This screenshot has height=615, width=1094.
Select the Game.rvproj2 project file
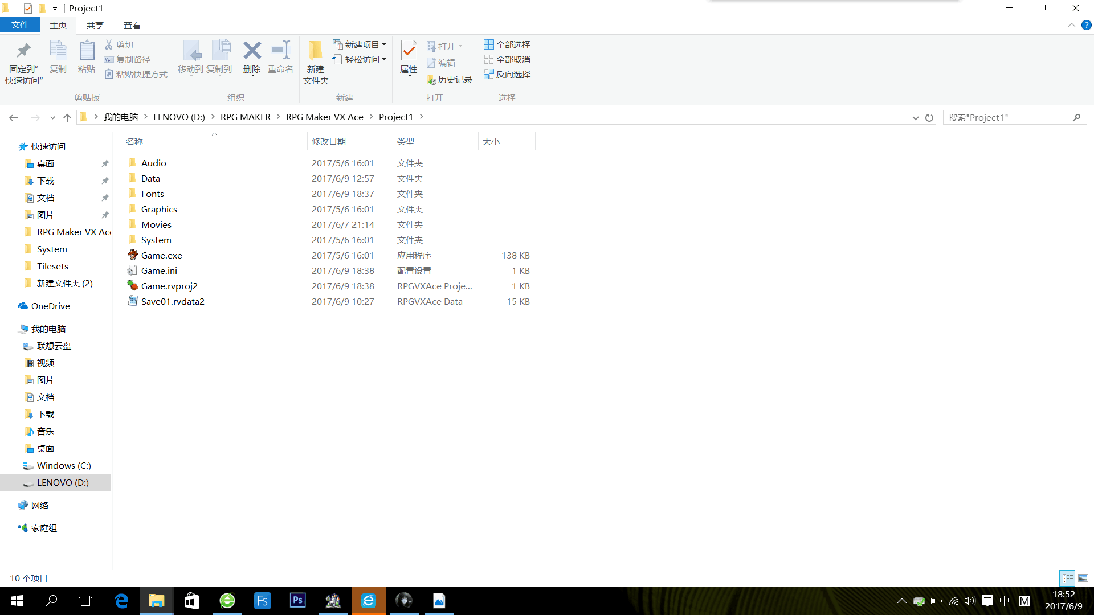tap(169, 286)
